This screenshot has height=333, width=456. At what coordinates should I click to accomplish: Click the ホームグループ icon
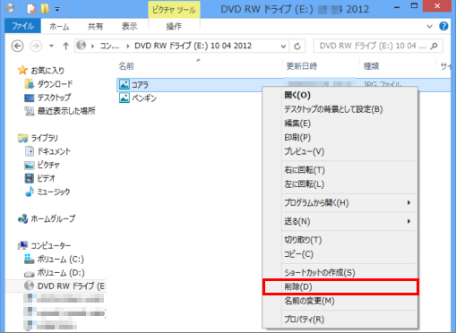(x=22, y=218)
